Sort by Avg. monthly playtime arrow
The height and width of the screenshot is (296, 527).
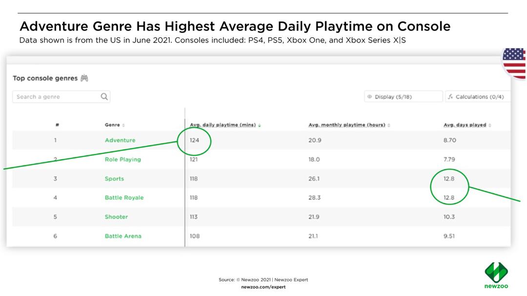click(389, 125)
